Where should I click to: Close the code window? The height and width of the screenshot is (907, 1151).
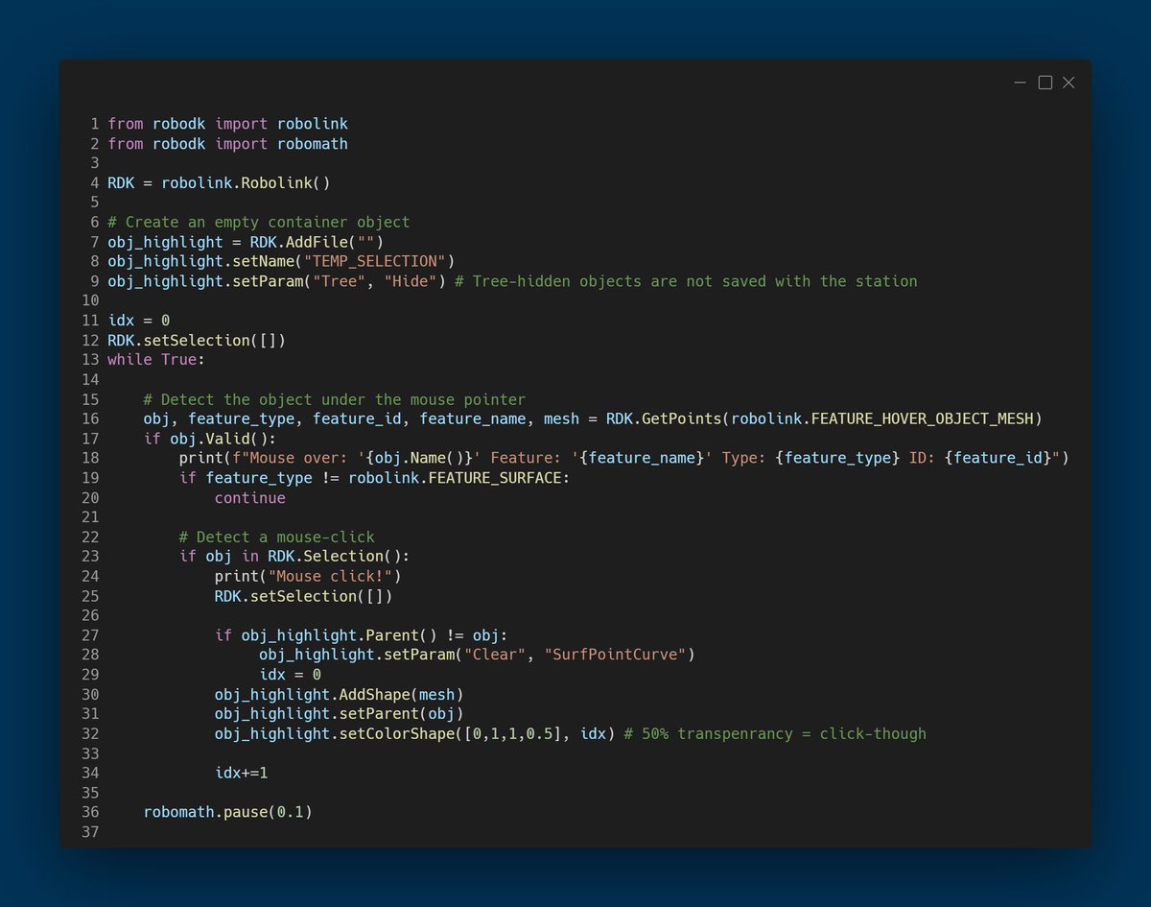point(1069,84)
